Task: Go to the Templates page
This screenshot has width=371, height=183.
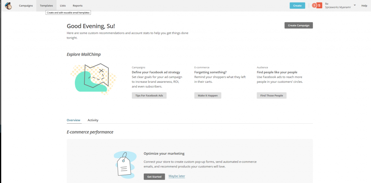Action: pos(46,6)
